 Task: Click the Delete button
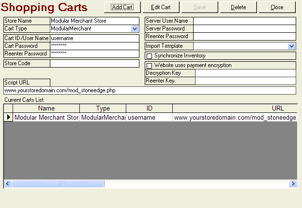point(239,7)
